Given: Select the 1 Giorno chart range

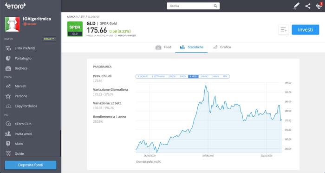Looking at the screenshot, I should pyautogui.click(x=143, y=76).
